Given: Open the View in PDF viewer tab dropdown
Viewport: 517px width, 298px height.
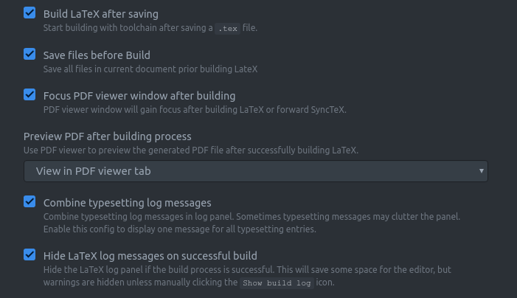Looking at the screenshot, I should click(255, 171).
